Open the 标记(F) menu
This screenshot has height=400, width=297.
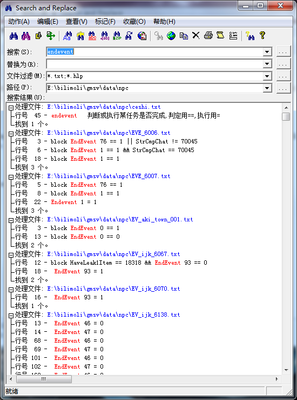(105, 22)
